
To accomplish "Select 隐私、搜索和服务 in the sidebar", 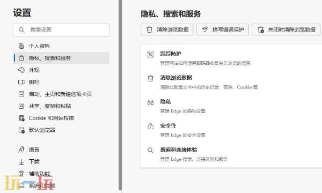I will coord(61,58).
